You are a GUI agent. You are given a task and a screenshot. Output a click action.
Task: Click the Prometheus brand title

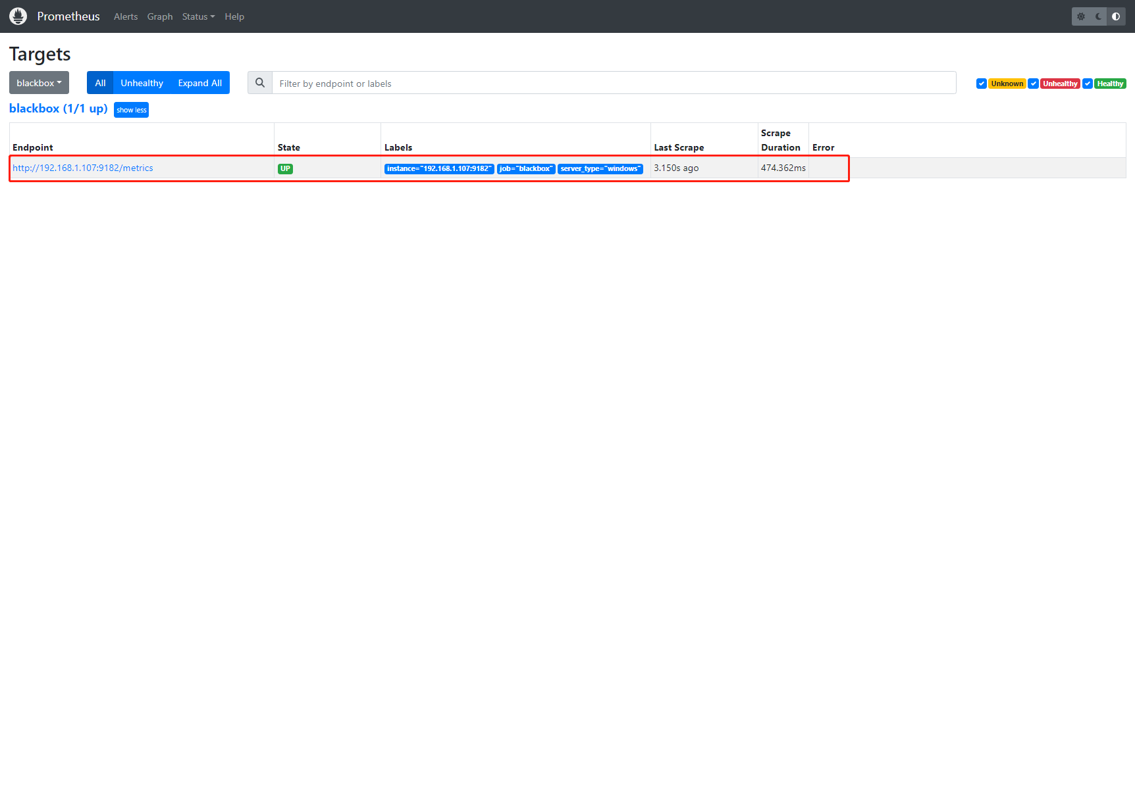[68, 16]
